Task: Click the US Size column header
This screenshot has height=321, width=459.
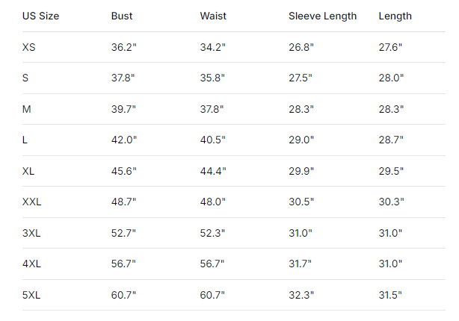Action: click(x=41, y=16)
